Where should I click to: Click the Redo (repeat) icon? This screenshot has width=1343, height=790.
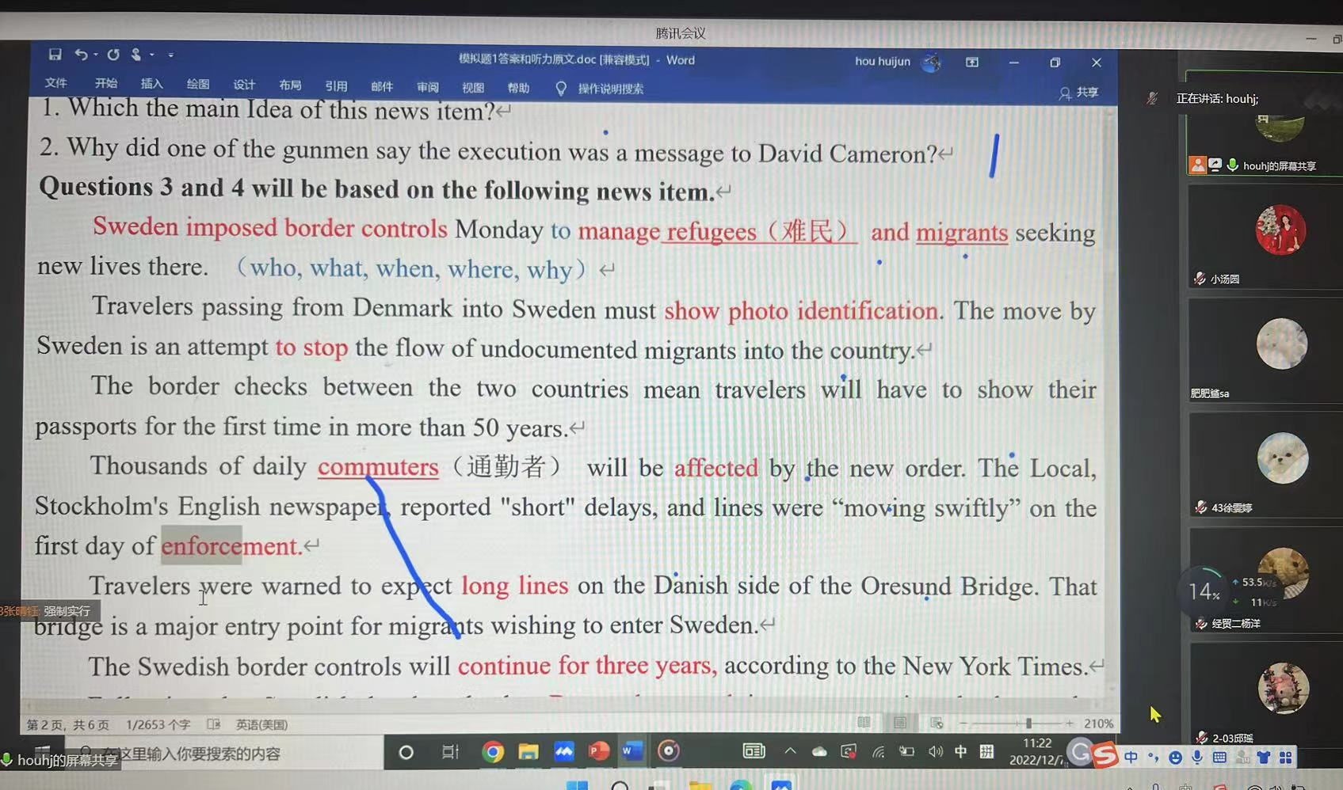(113, 55)
